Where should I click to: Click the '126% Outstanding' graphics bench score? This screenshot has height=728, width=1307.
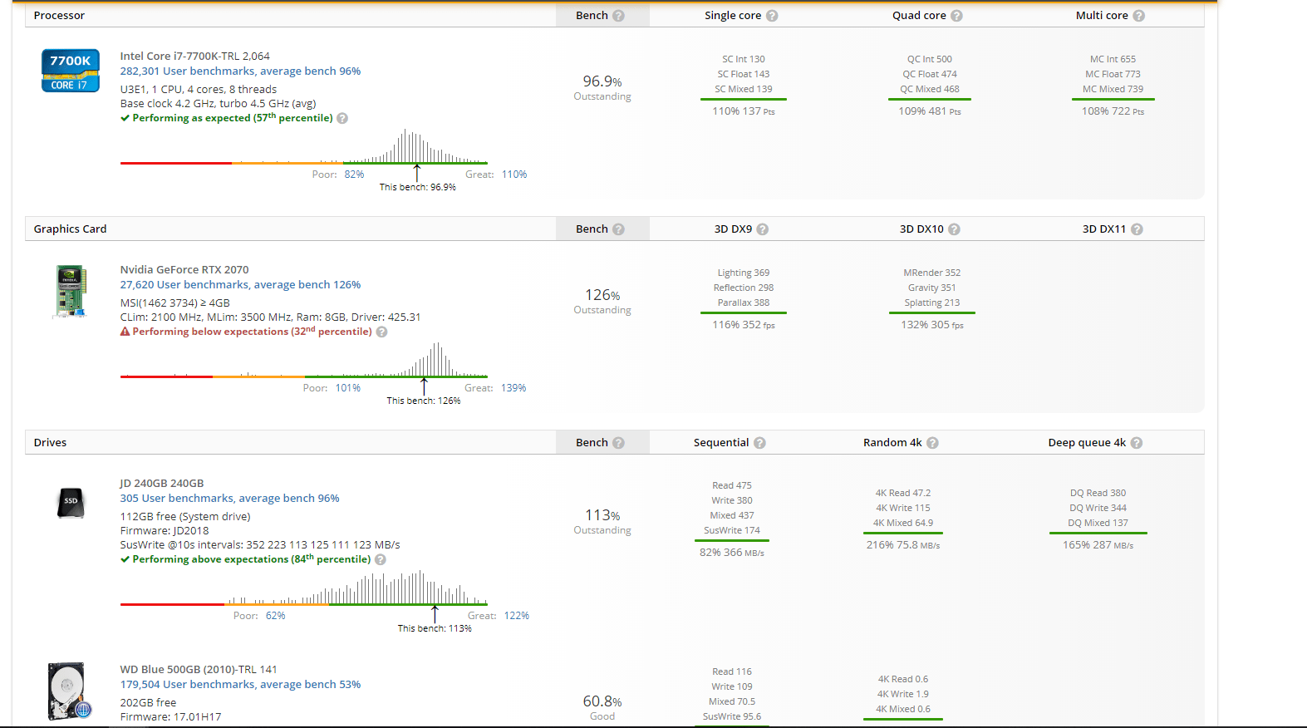[602, 301]
